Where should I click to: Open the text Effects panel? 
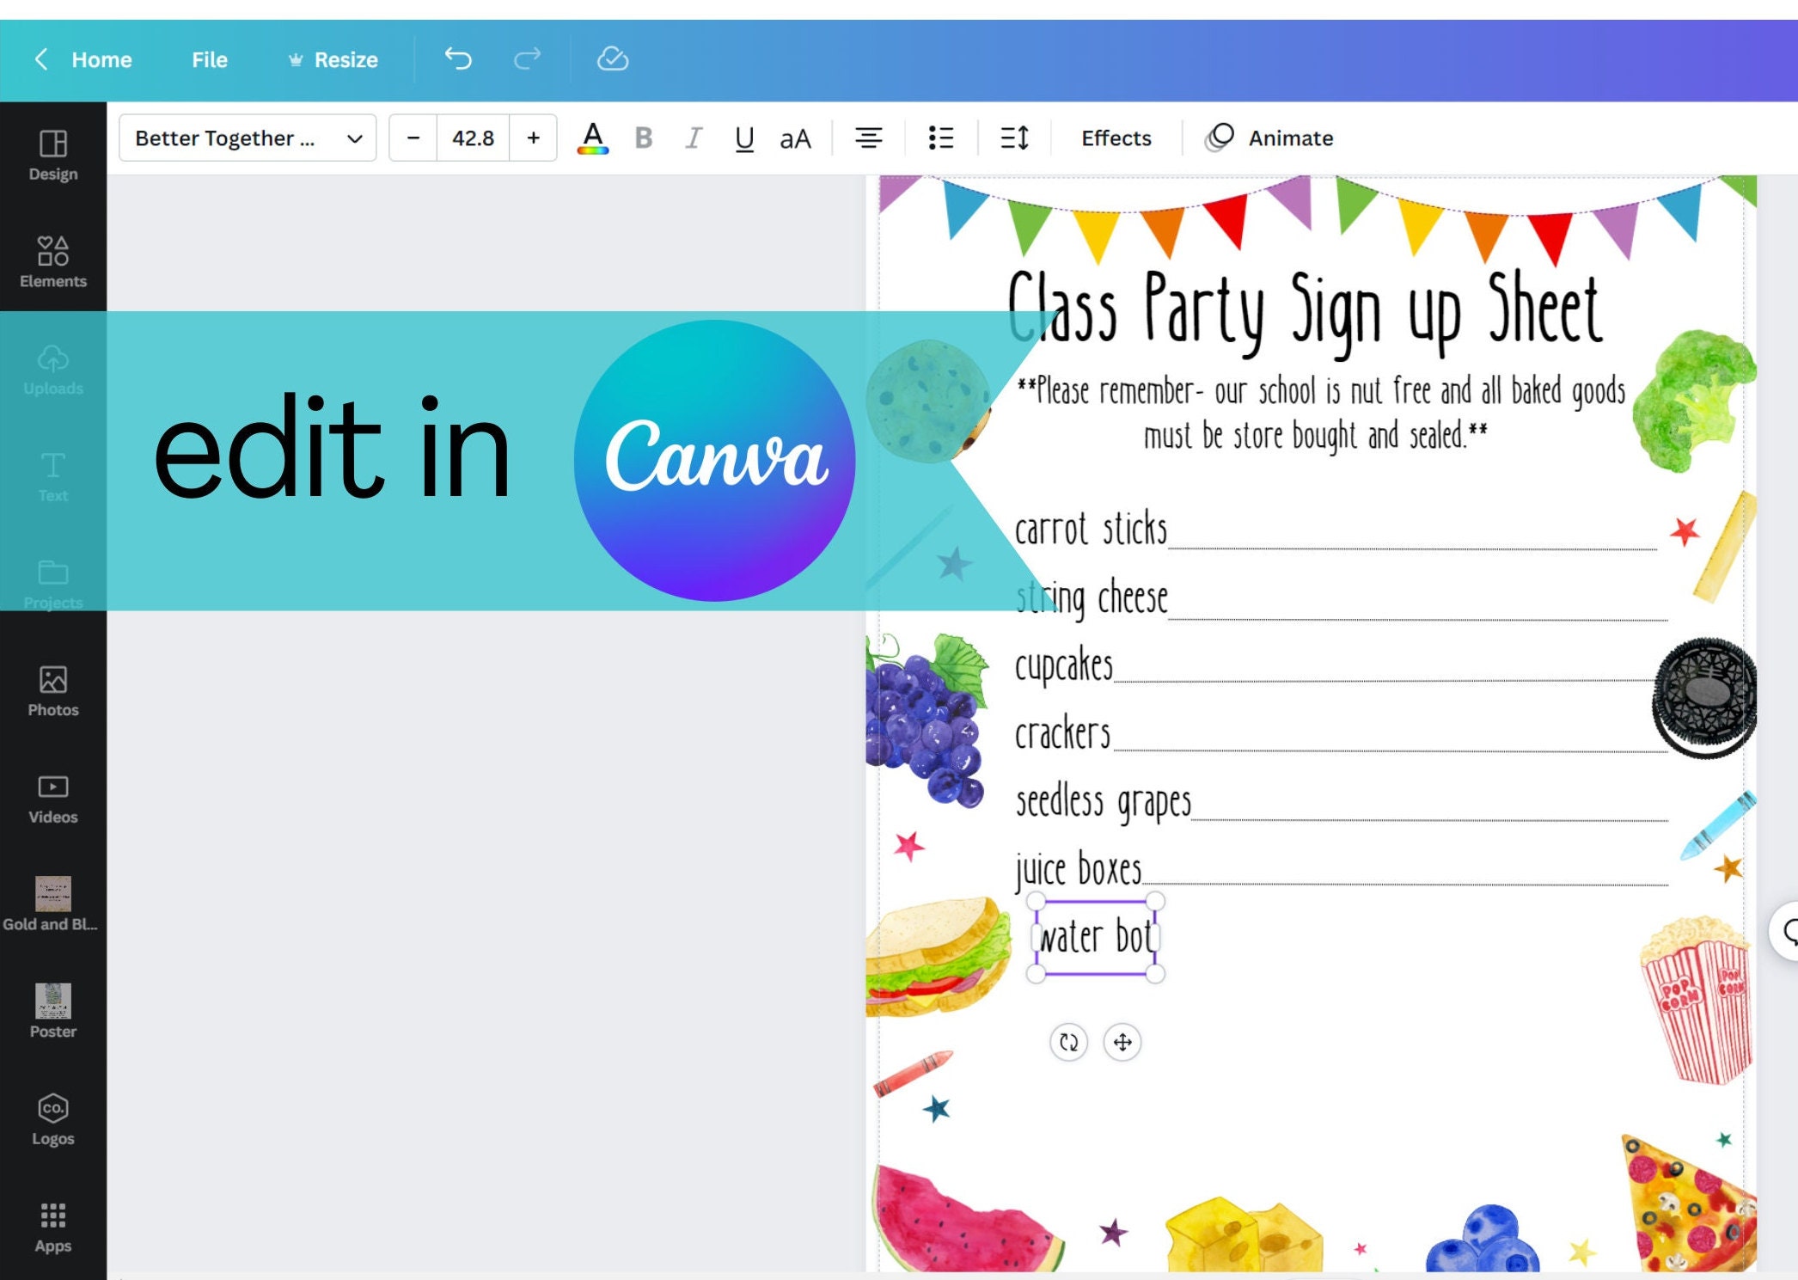[1115, 138]
